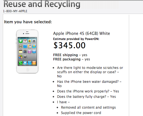
Task: Click the orange iPod music icon
Action: pyautogui.click(x=34, y=63)
